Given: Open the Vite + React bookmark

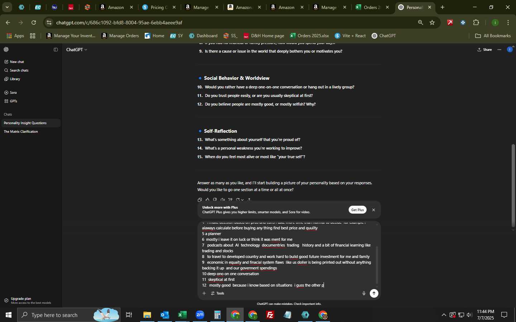Looking at the screenshot, I should coord(350,36).
